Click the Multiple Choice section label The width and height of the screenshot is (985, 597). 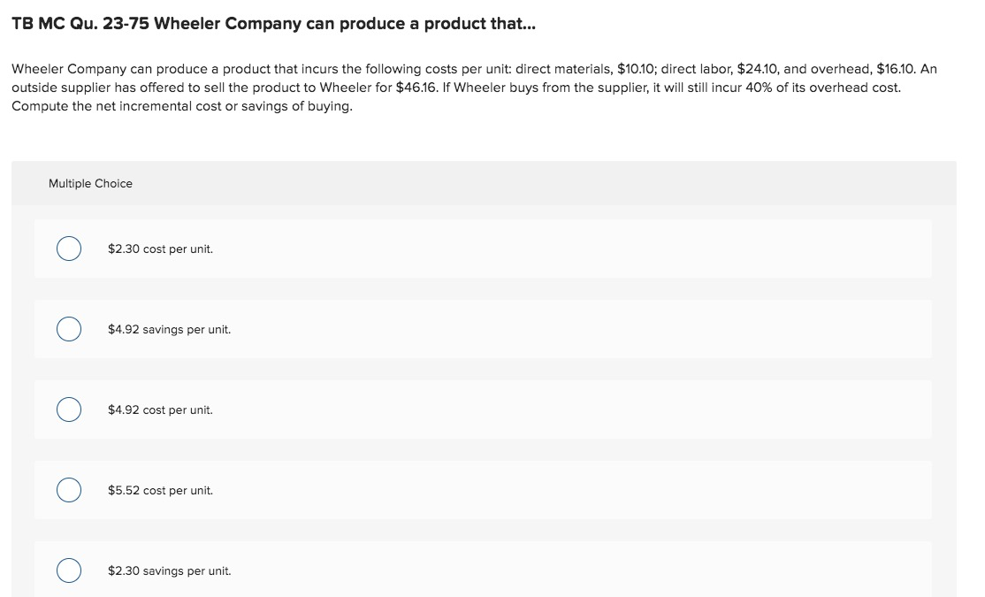(90, 184)
